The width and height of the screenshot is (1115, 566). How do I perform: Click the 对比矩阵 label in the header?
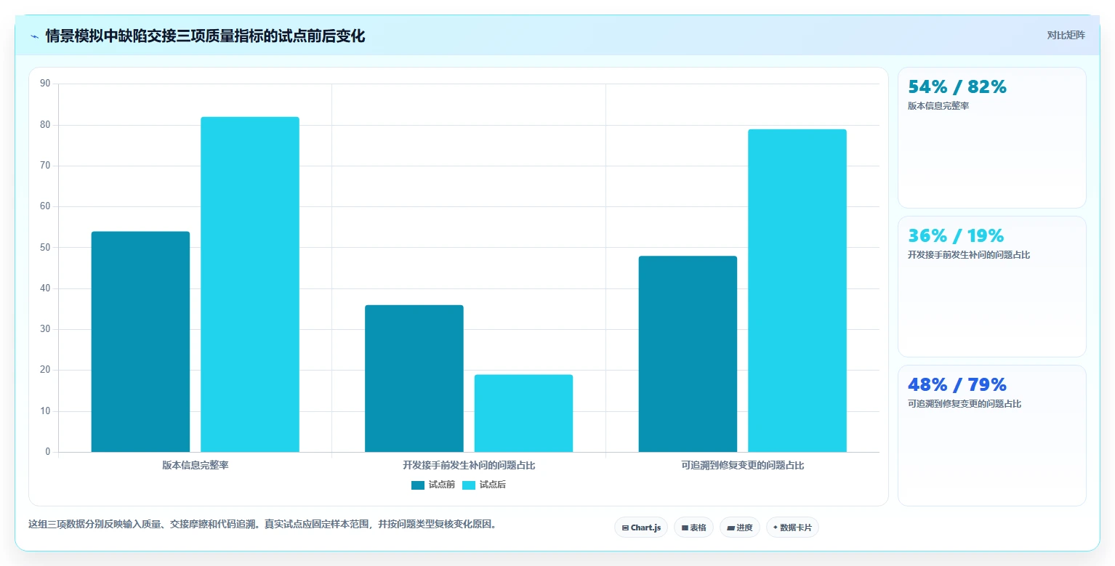[1066, 36]
